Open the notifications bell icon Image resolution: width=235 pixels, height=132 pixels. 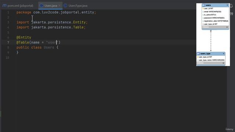click(231, 6)
